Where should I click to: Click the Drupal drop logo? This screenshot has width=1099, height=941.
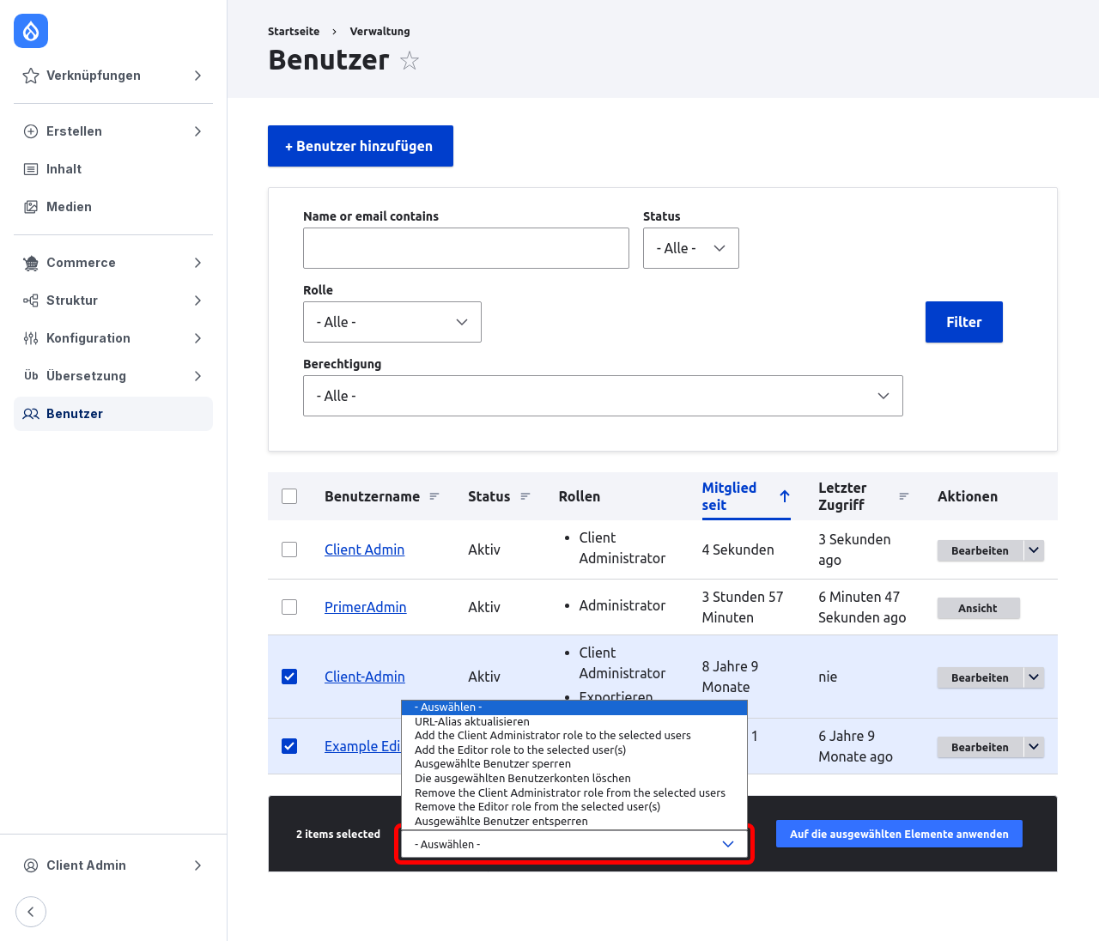(x=31, y=31)
